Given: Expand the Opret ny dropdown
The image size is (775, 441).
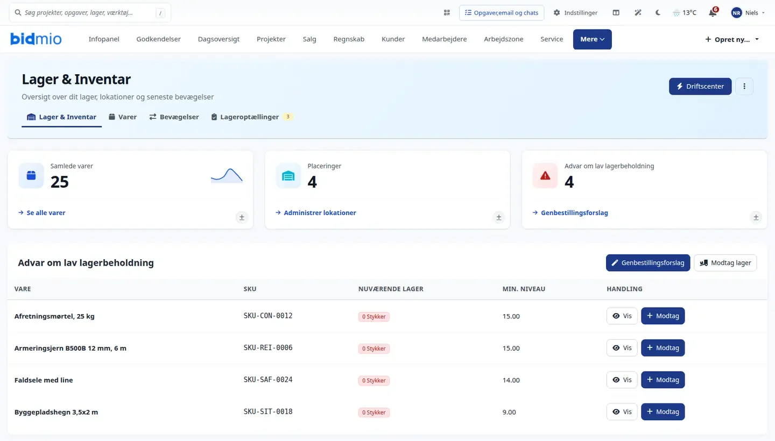Looking at the screenshot, I should [x=732, y=39].
